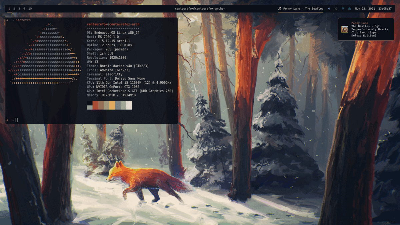Click the 'Icons: Adwaita [GTK2/3]' line
The image size is (400, 225).
tap(108, 70)
